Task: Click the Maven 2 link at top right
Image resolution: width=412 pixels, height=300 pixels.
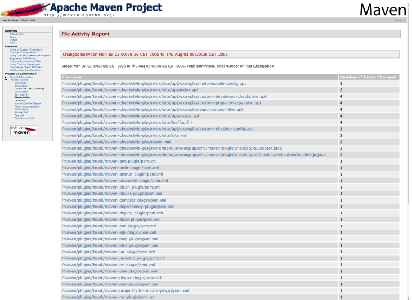Action: tap(400, 20)
